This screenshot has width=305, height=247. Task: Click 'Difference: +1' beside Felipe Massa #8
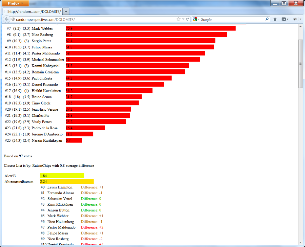[92, 233]
